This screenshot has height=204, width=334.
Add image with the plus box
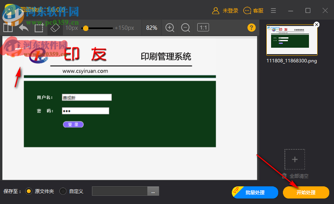click(x=295, y=159)
